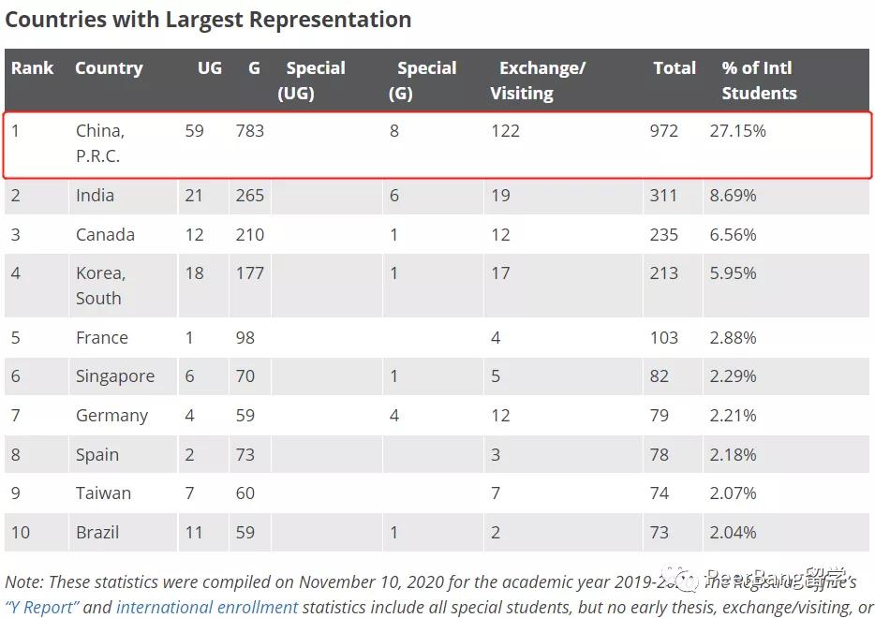The height and width of the screenshot is (618, 875).
Task: Click the Country column header
Action: click(x=109, y=68)
